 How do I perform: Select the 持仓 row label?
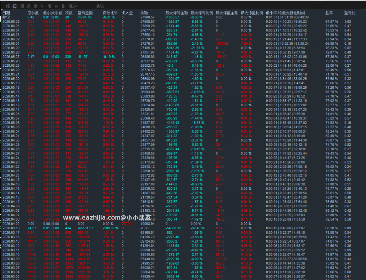tap(6, 17)
